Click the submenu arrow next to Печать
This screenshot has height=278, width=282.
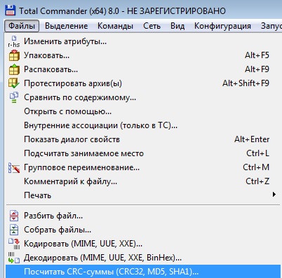(274, 195)
